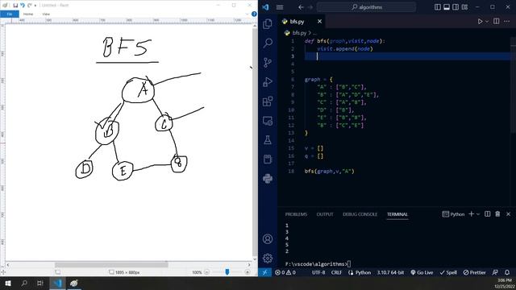This screenshot has width=516, height=290.
Task: Open the Manage gear menu
Action: tap(268, 259)
